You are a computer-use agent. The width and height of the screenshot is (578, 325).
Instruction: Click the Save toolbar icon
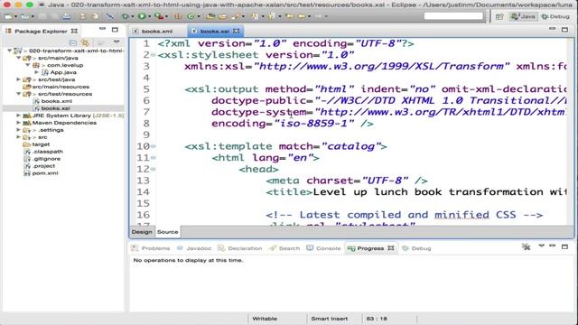point(42,16)
